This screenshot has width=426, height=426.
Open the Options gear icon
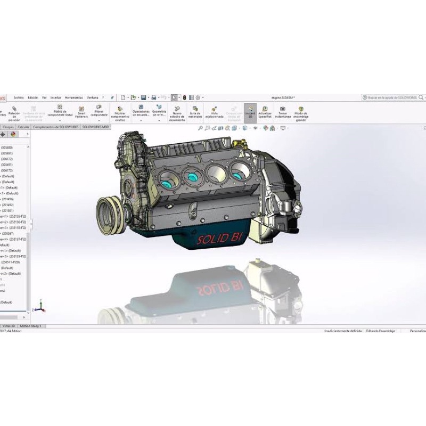tap(198, 97)
